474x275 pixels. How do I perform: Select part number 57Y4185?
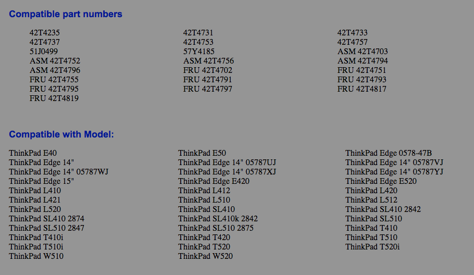[198, 52]
